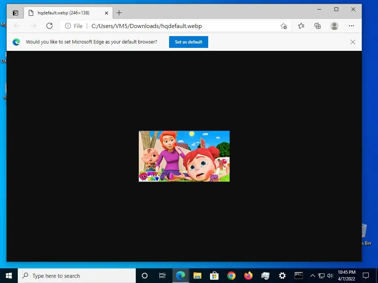This screenshot has width=378, height=283.
Task: Click the Type here to search box
Action: 77,276
